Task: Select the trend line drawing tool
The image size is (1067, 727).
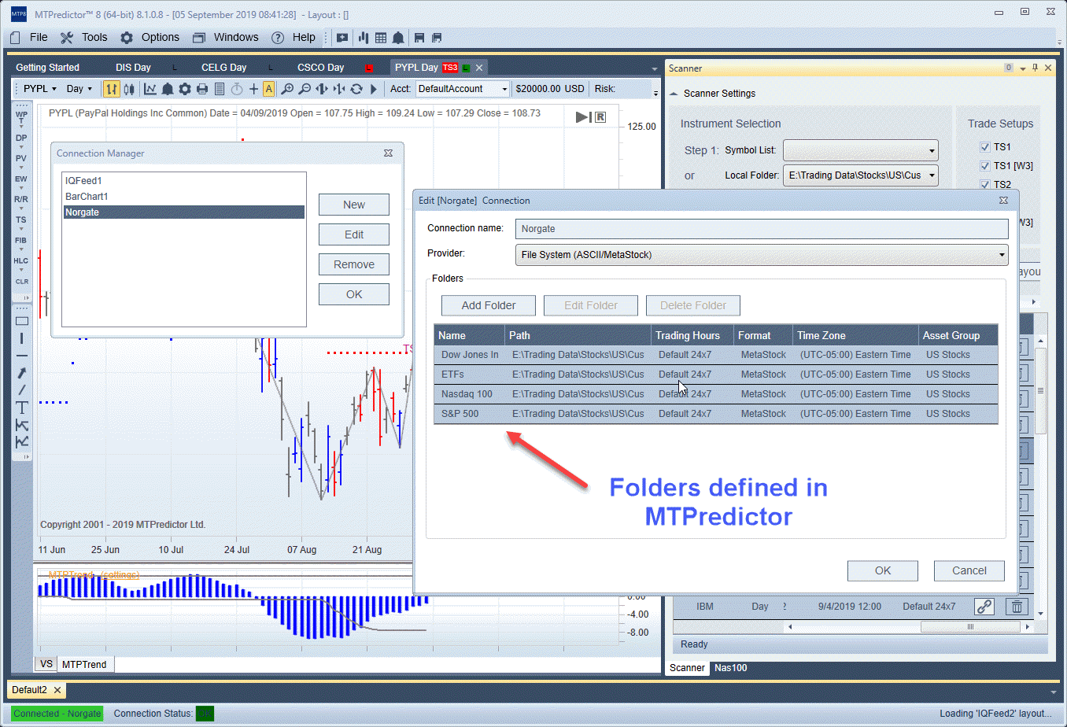Action: 22,389
